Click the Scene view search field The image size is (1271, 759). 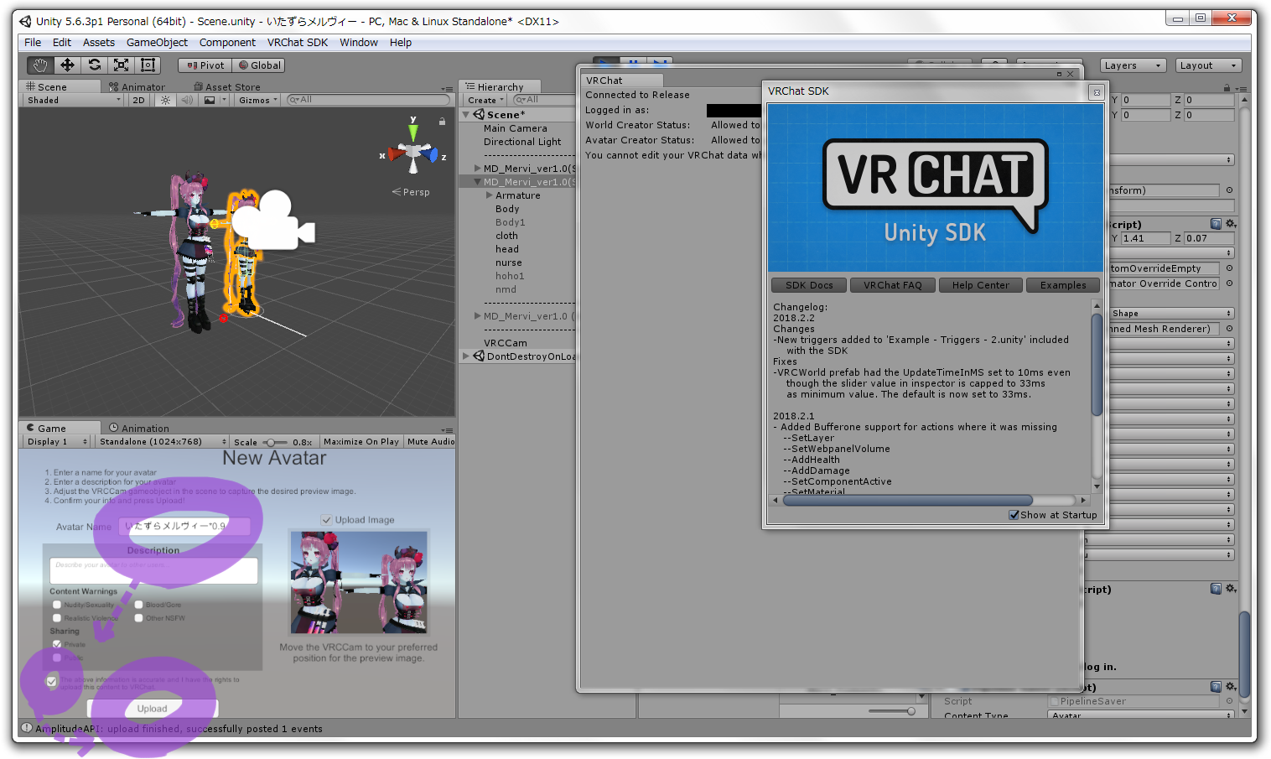367,100
